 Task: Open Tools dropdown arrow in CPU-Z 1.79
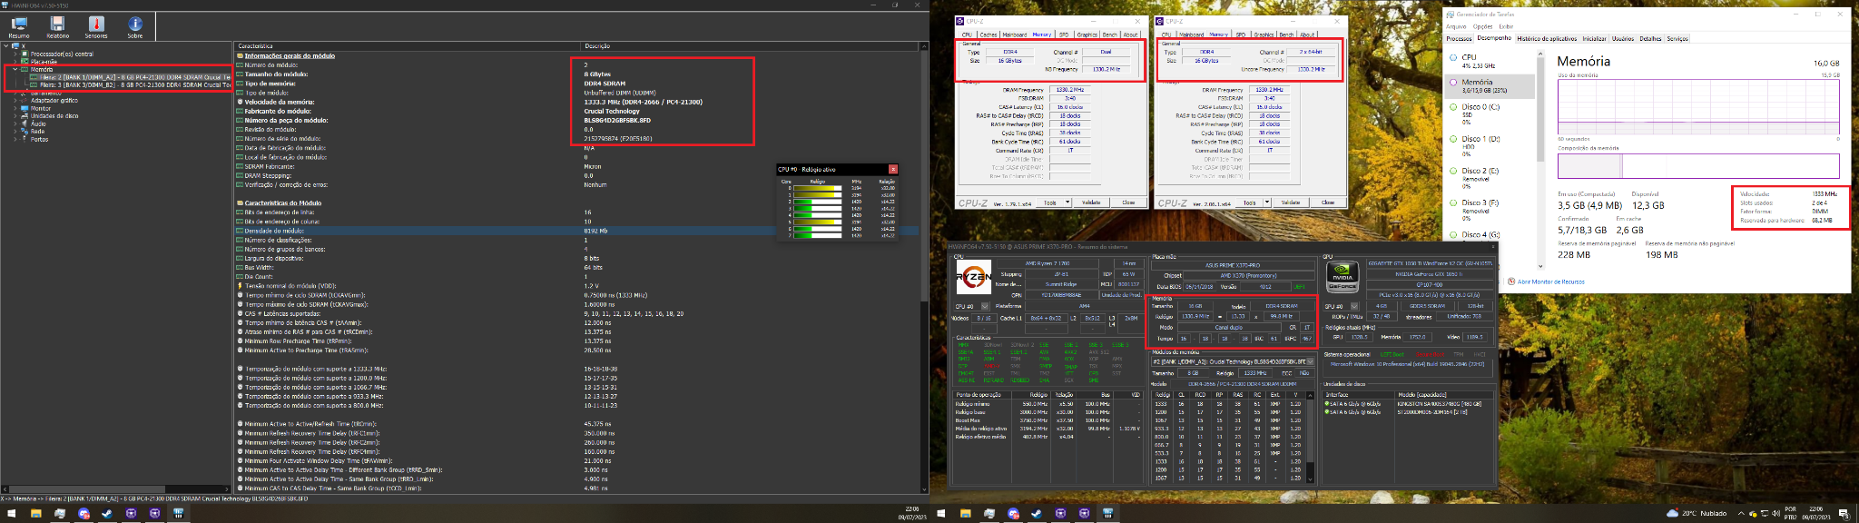click(1067, 202)
